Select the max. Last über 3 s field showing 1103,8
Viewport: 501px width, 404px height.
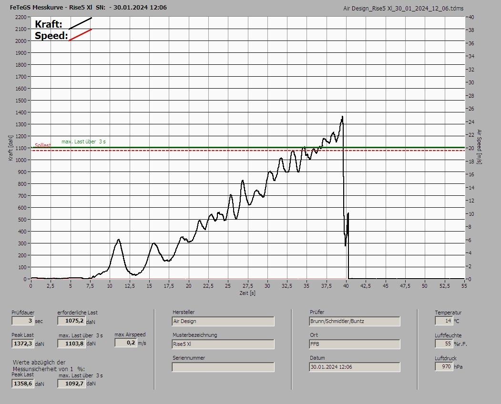pos(72,343)
